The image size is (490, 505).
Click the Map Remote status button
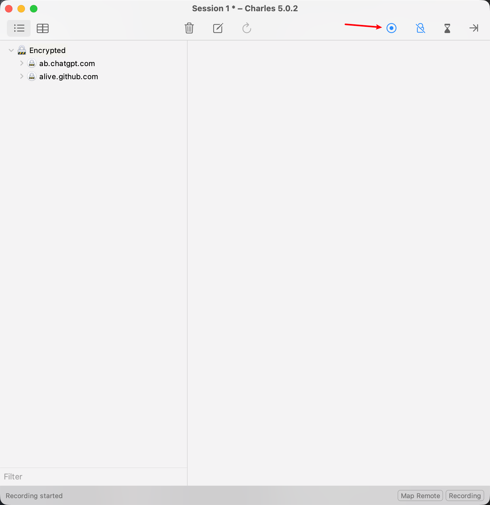pyautogui.click(x=420, y=496)
